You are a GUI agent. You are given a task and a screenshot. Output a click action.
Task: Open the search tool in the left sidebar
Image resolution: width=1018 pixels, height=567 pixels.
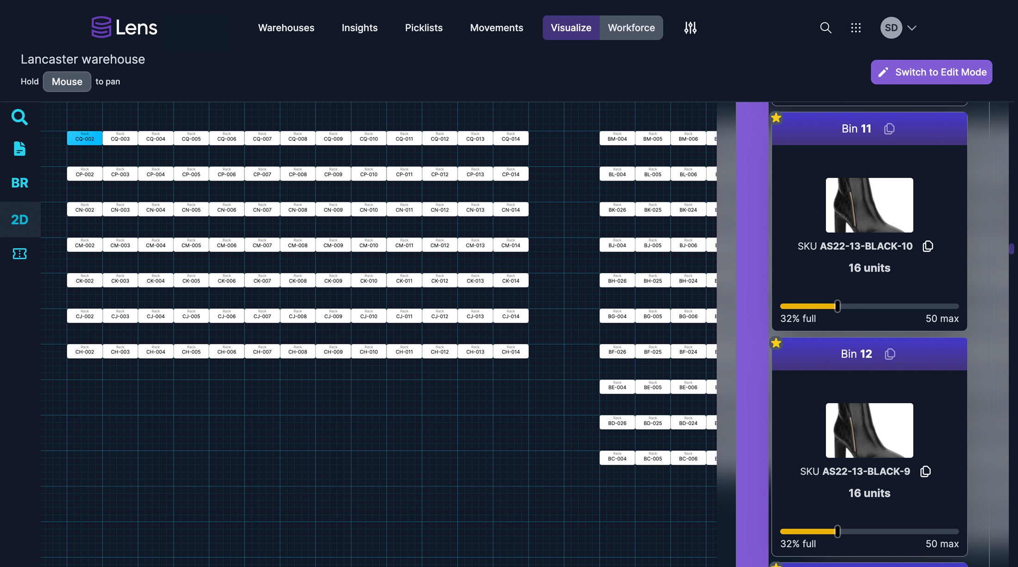[x=19, y=117]
